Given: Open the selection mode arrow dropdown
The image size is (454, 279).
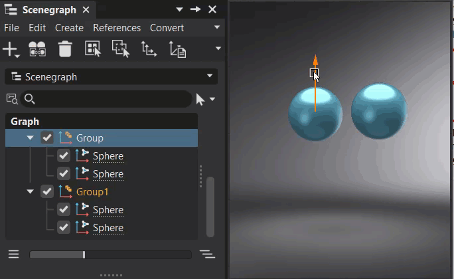Looking at the screenshot, I should coord(212,100).
